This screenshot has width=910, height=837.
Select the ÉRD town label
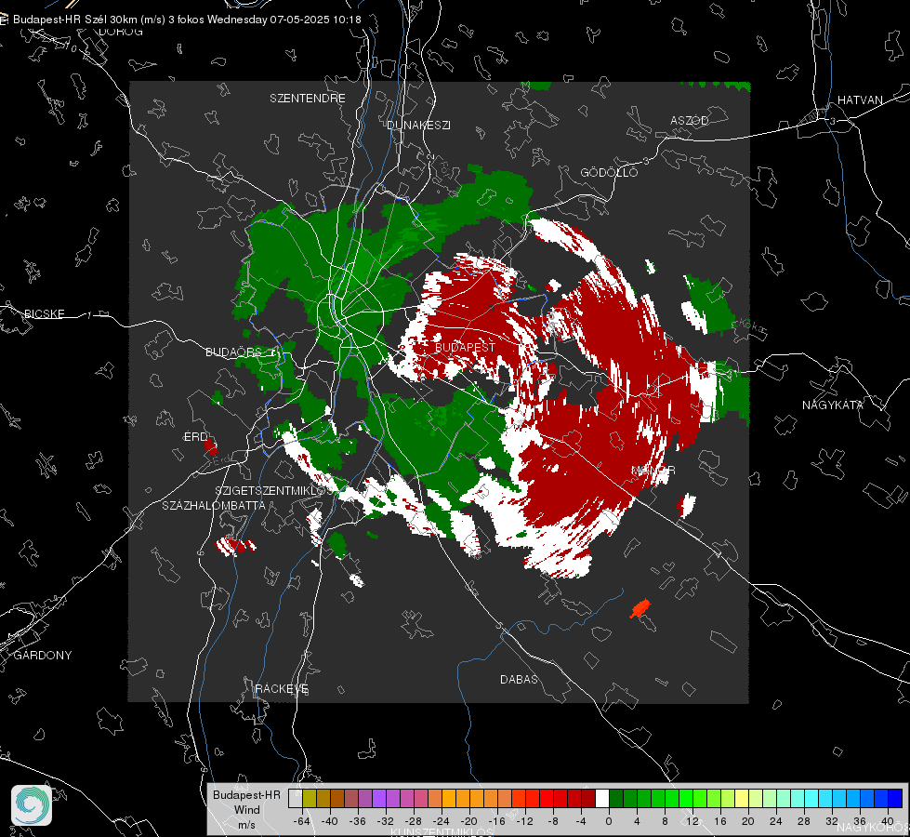[x=195, y=436]
